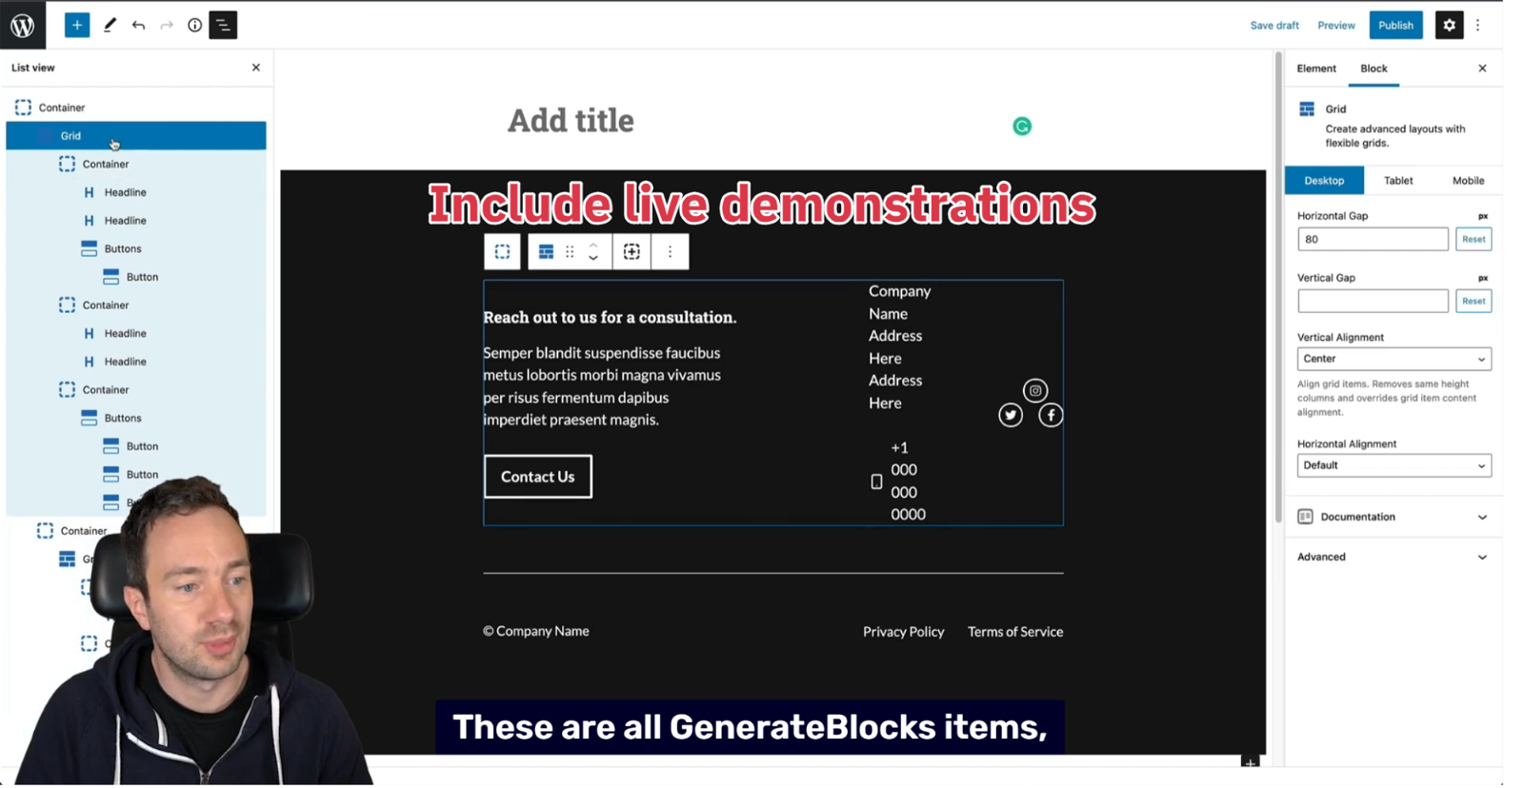Open the document details info icon
Screen dimensions: 1524x788
click(x=194, y=26)
